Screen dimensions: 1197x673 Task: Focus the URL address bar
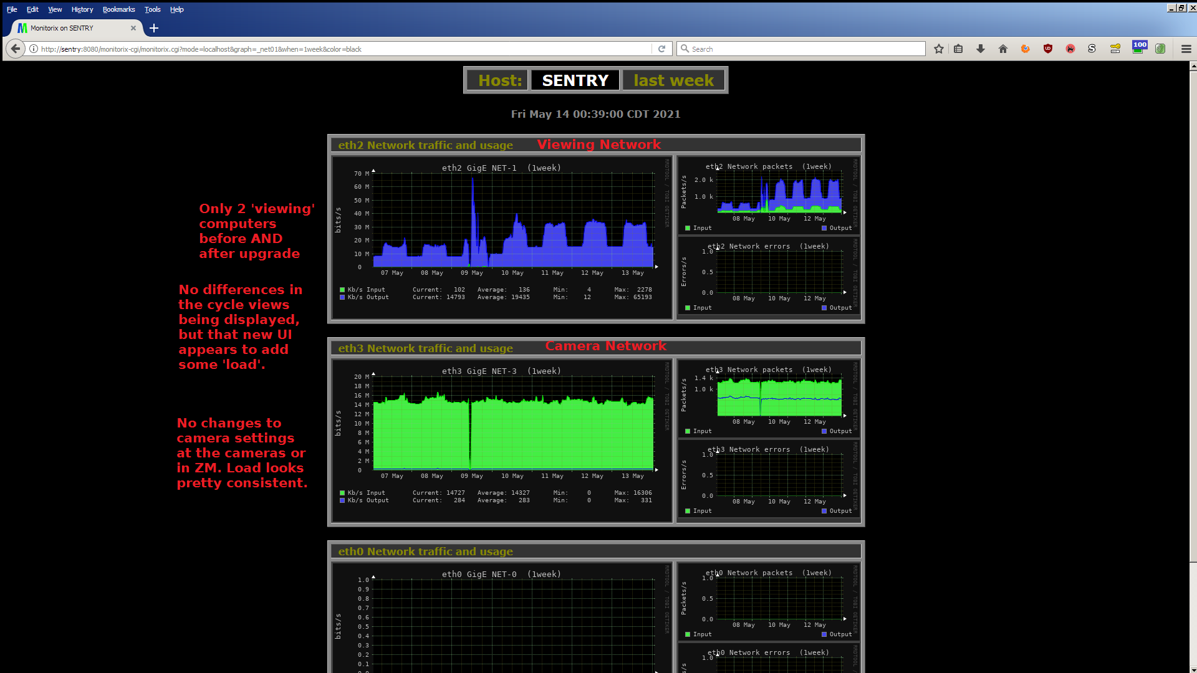point(346,49)
